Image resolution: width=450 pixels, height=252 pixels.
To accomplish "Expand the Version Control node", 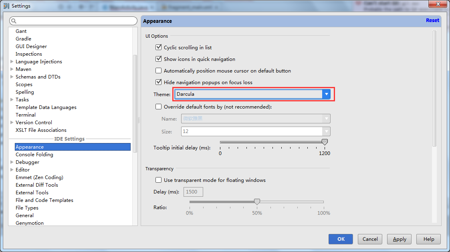I will [x=12, y=123].
